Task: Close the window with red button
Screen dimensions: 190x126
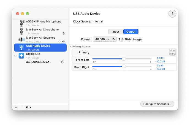Action: tap(18, 14)
